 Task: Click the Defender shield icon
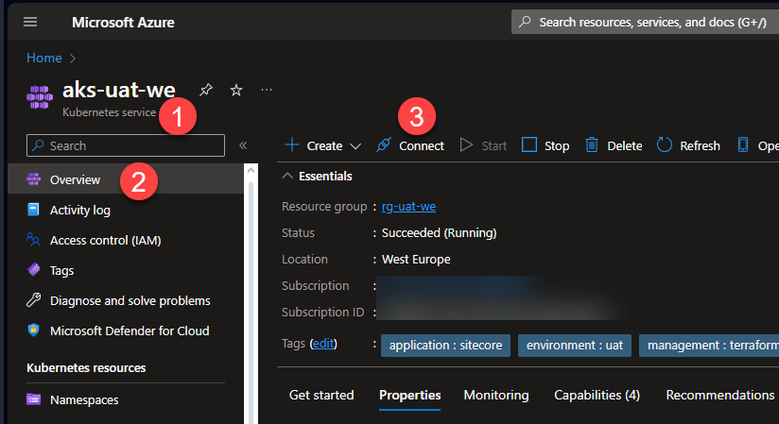(33, 330)
